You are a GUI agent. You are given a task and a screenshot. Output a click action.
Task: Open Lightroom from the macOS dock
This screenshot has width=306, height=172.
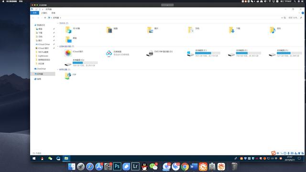tap(135, 167)
